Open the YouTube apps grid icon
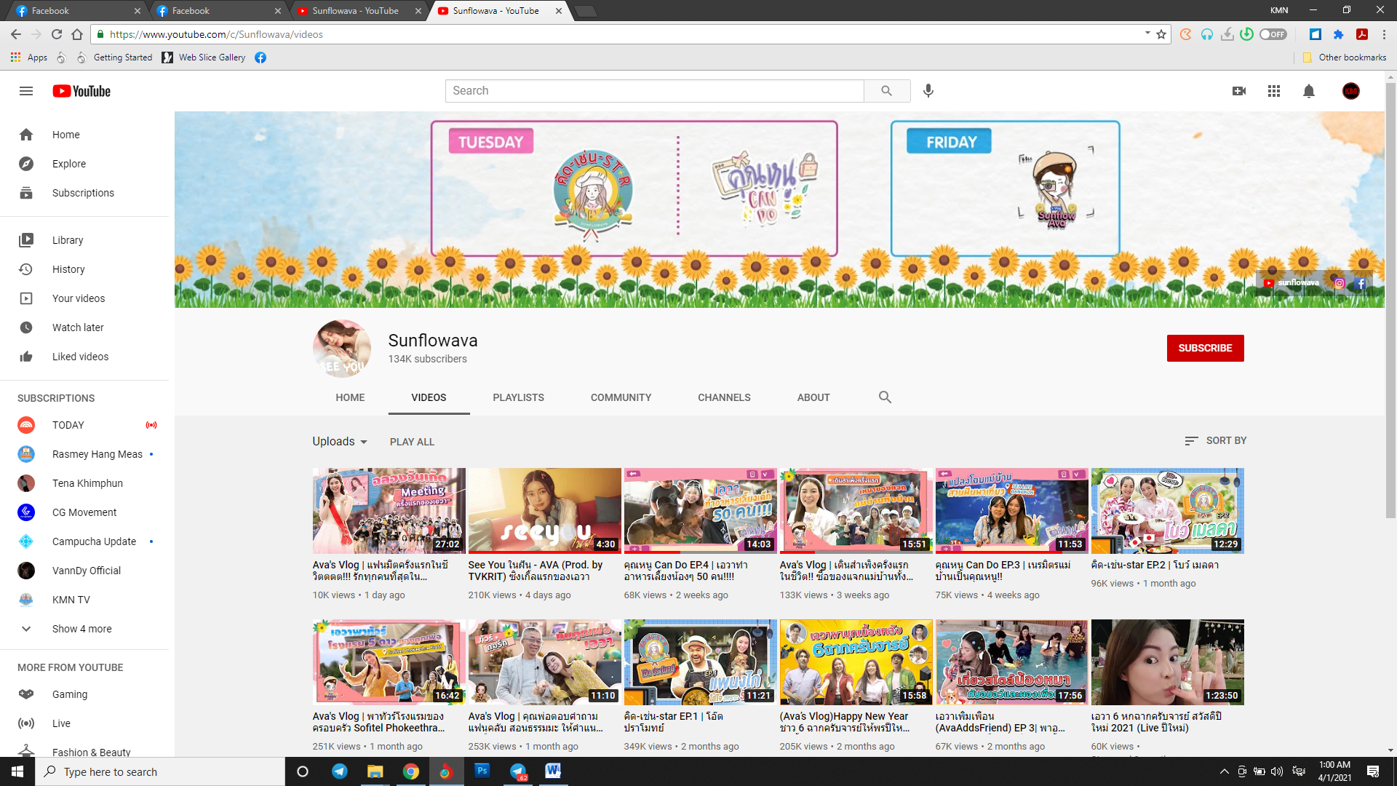The height and width of the screenshot is (786, 1397). (1274, 91)
